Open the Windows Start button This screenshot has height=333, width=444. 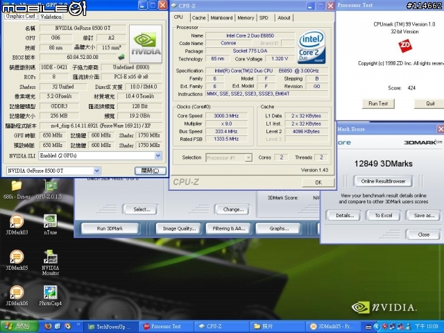19,327
